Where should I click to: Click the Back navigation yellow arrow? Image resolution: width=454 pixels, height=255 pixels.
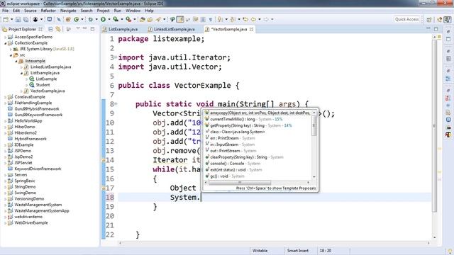coord(253,19)
